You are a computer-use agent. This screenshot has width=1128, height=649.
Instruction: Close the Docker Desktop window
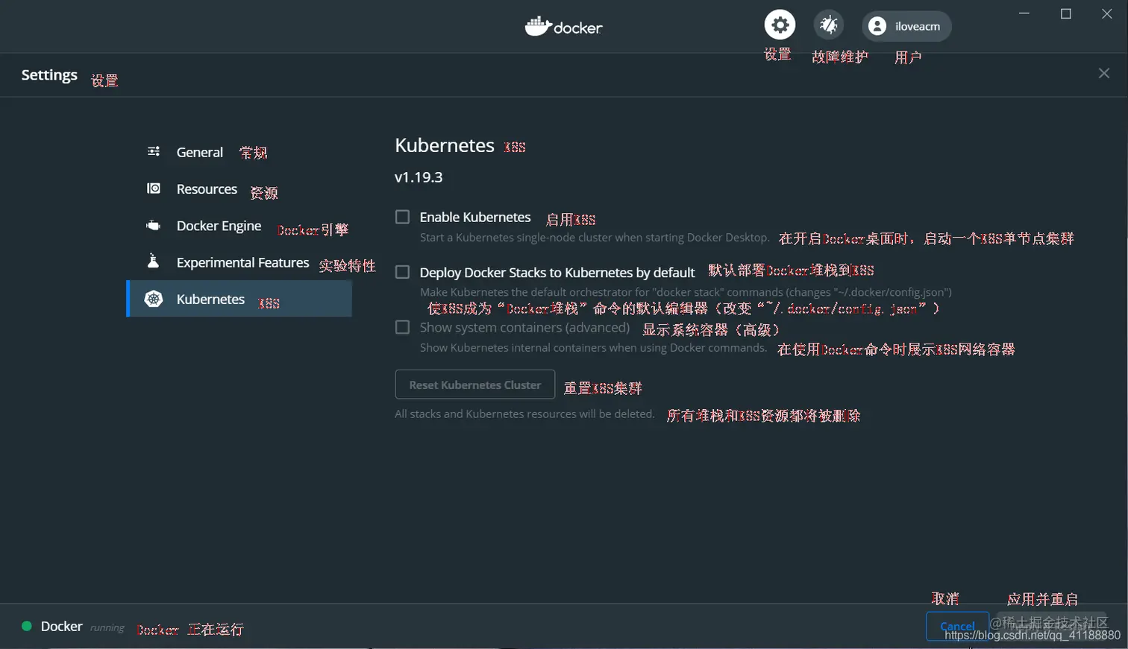[x=1107, y=13]
